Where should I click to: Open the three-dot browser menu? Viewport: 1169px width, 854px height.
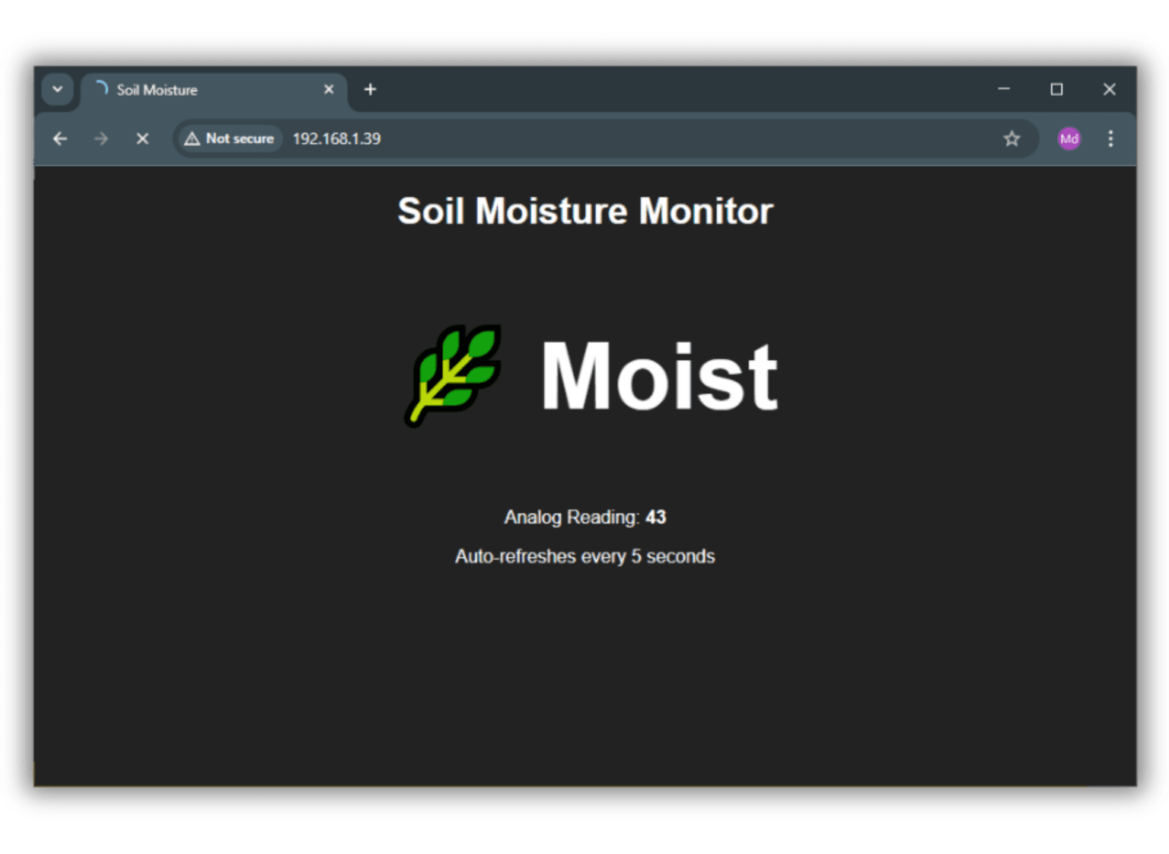[x=1111, y=139]
